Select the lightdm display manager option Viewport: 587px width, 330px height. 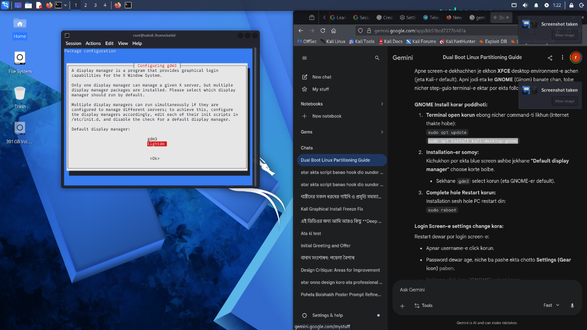157,144
